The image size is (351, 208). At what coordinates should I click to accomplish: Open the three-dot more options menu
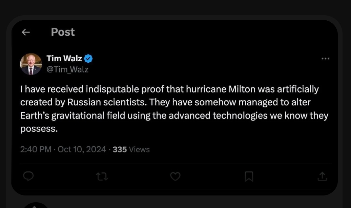tap(325, 59)
